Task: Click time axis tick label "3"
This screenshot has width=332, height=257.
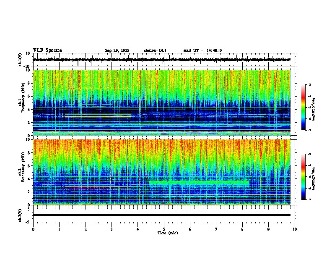Action: (112, 229)
